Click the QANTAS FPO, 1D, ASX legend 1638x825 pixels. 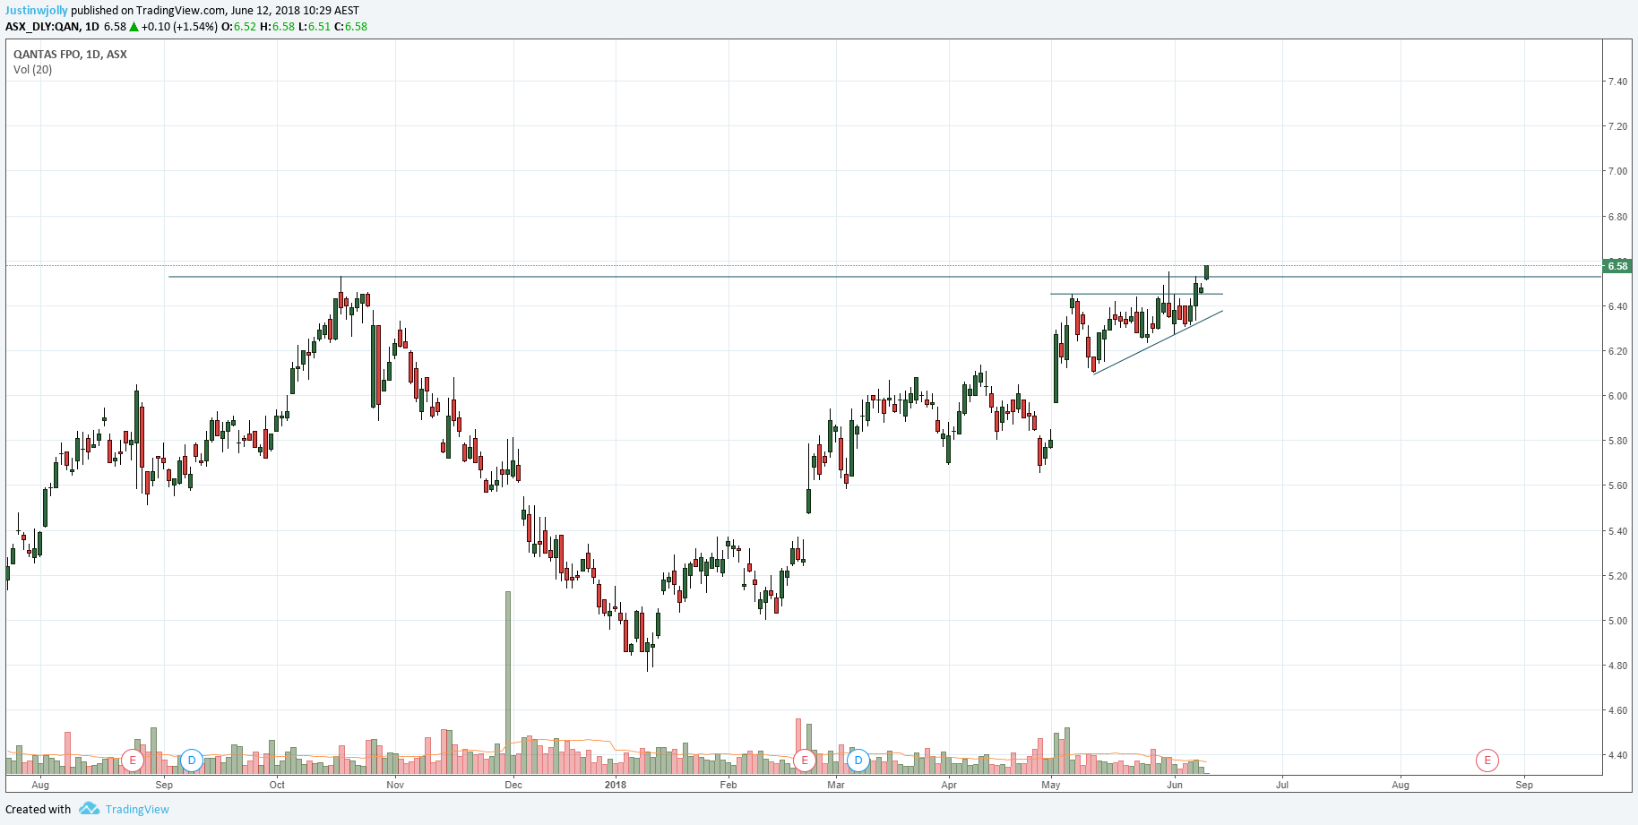click(x=70, y=55)
